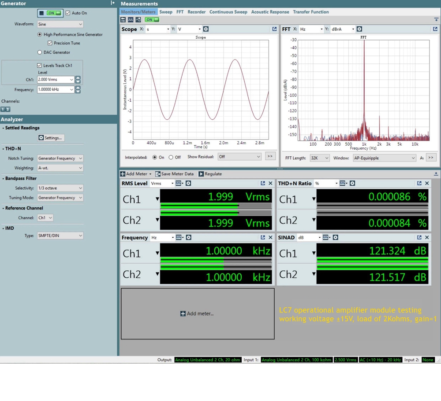Switch to the Sweep tab
The height and width of the screenshot is (401, 441).
tap(166, 12)
